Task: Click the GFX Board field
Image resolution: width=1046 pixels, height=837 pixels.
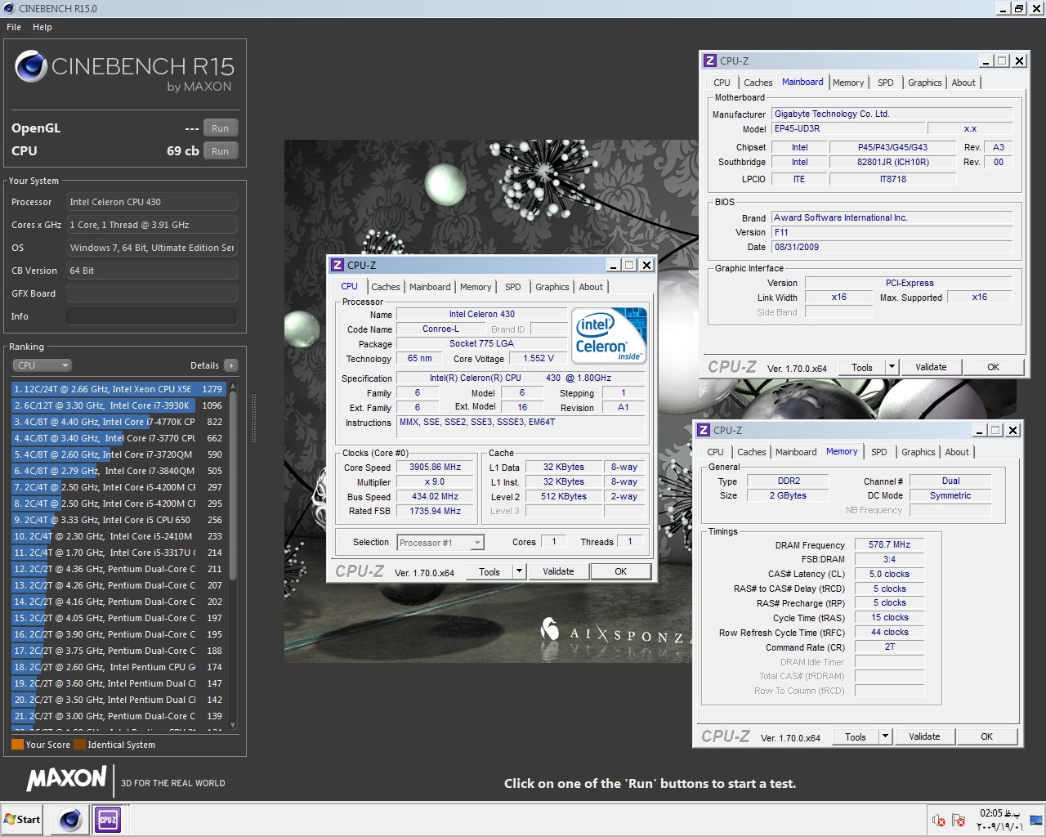Action: [152, 293]
